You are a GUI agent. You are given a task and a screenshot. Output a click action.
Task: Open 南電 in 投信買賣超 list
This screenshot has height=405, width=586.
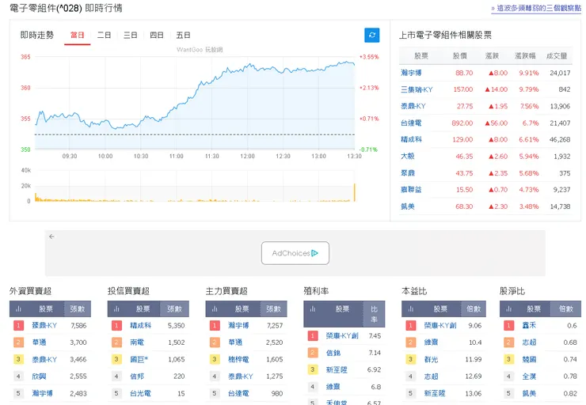click(x=137, y=343)
